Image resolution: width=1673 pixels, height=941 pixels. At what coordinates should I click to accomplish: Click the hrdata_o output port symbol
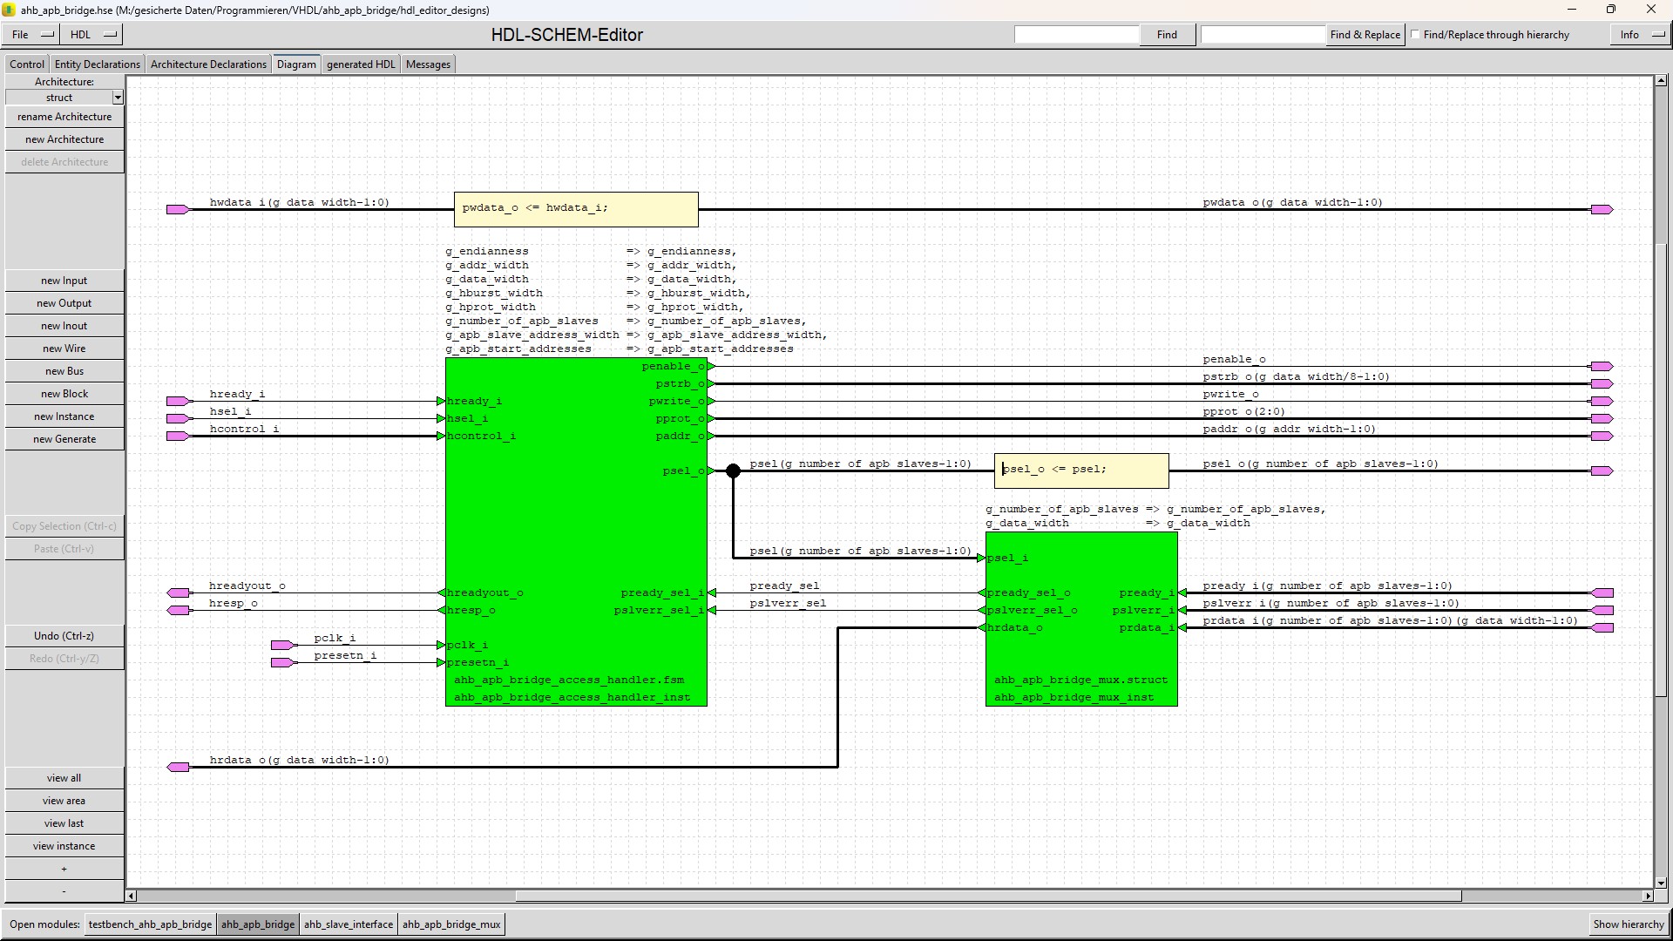(x=178, y=768)
